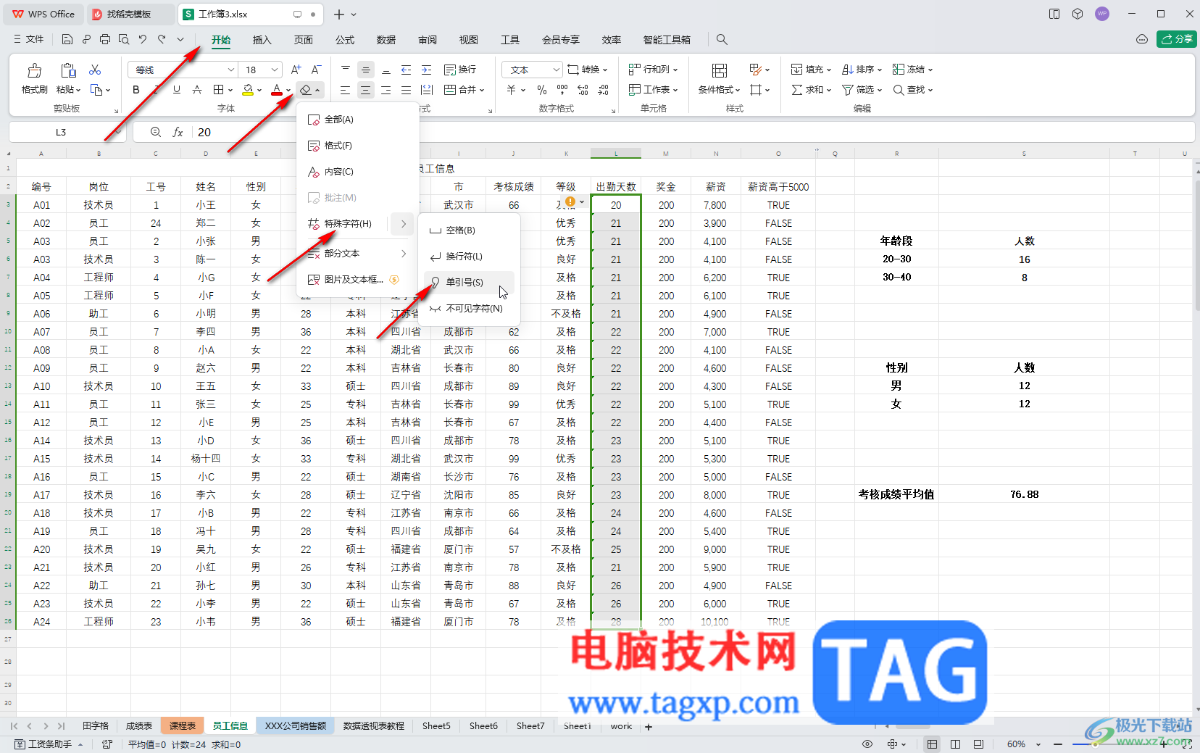This screenshot has height=753, width=1200.
Task: Click the Eraser clear icon in ribbon
Action: tap(306, 90)
